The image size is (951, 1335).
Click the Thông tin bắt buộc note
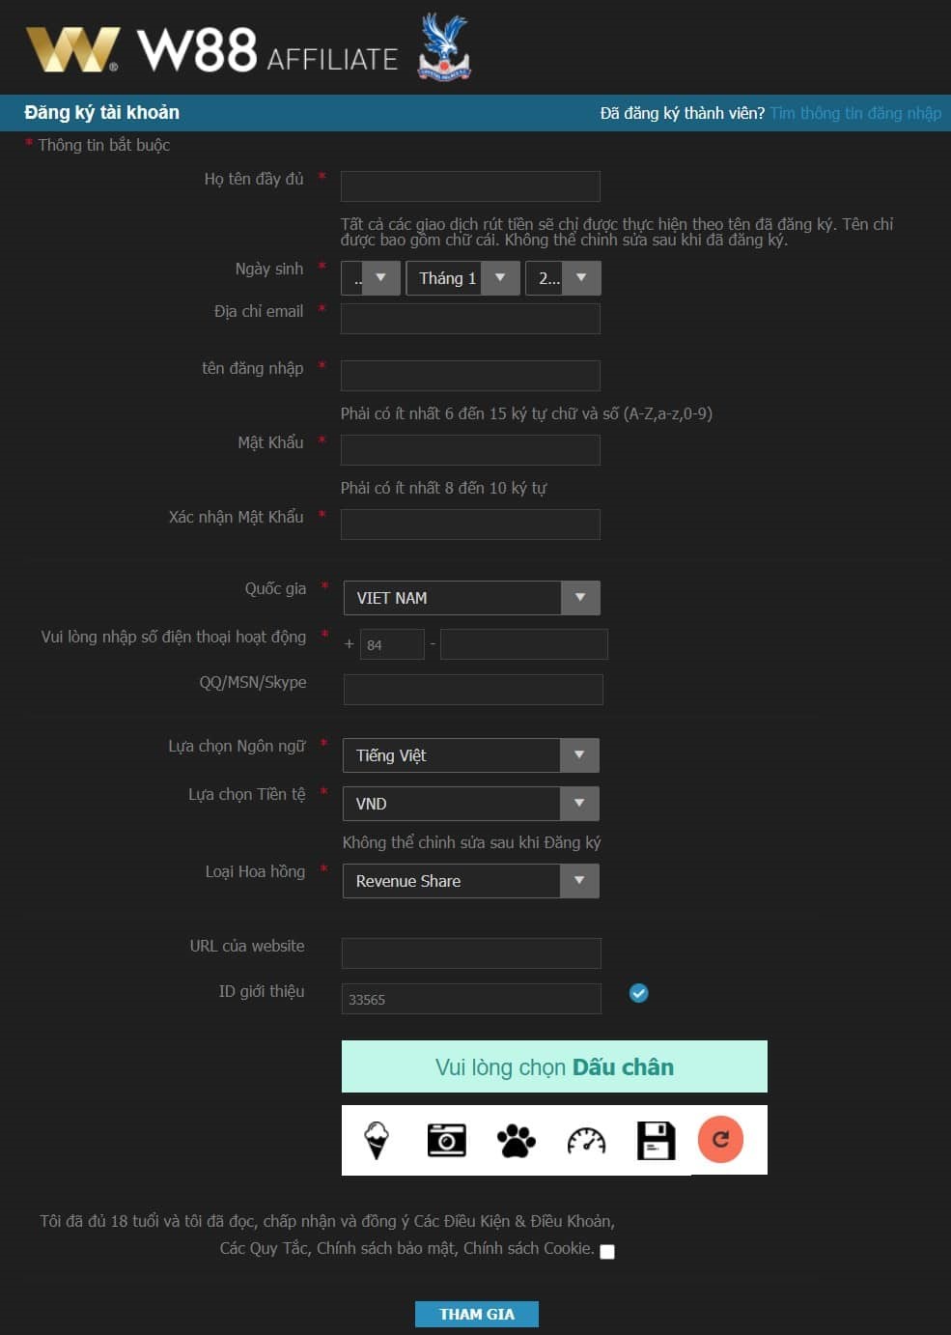coord(103,145)
